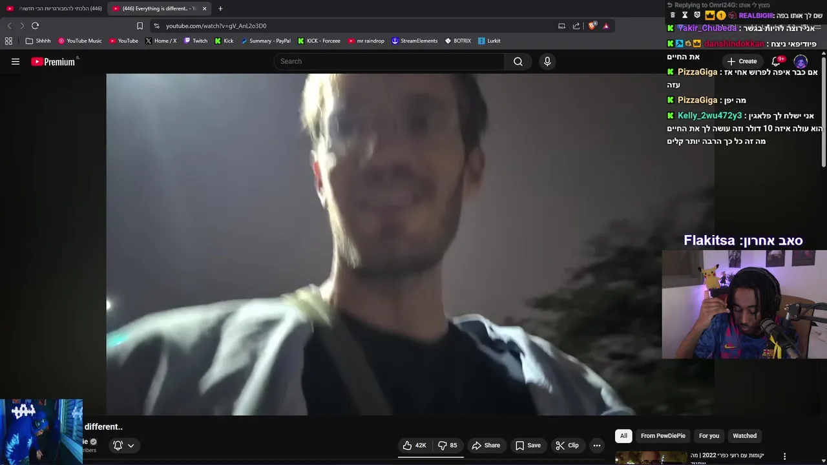Open the Lurkit bookmark
This screenshot has height=465, width=827.
(x=489, y=41)
